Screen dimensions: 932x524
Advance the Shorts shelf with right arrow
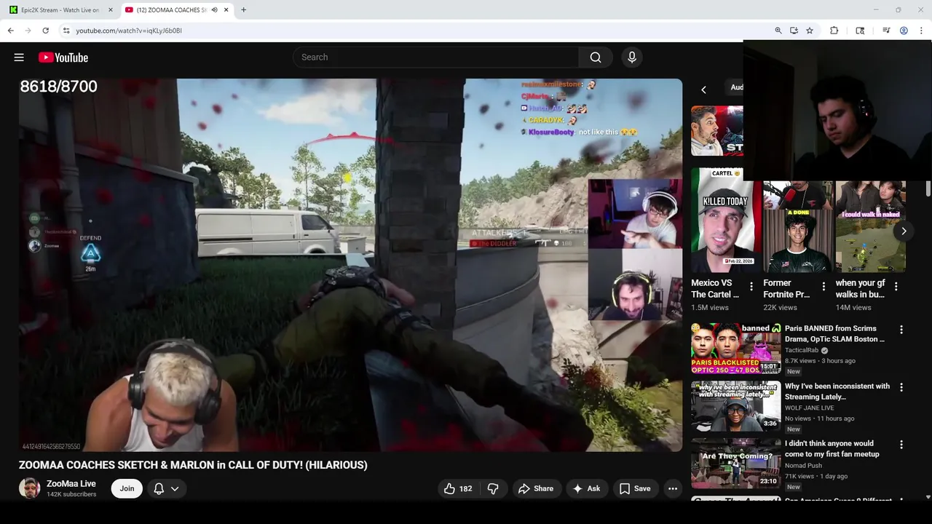904,231
